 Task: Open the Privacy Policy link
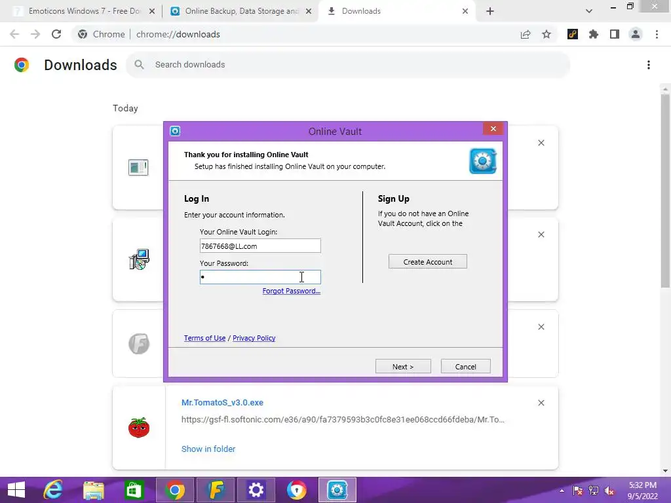pyautogui.click(x=254, y=338)
